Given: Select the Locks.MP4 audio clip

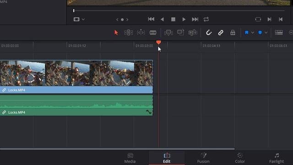Looking at the screenshot, I should (76, 105).
